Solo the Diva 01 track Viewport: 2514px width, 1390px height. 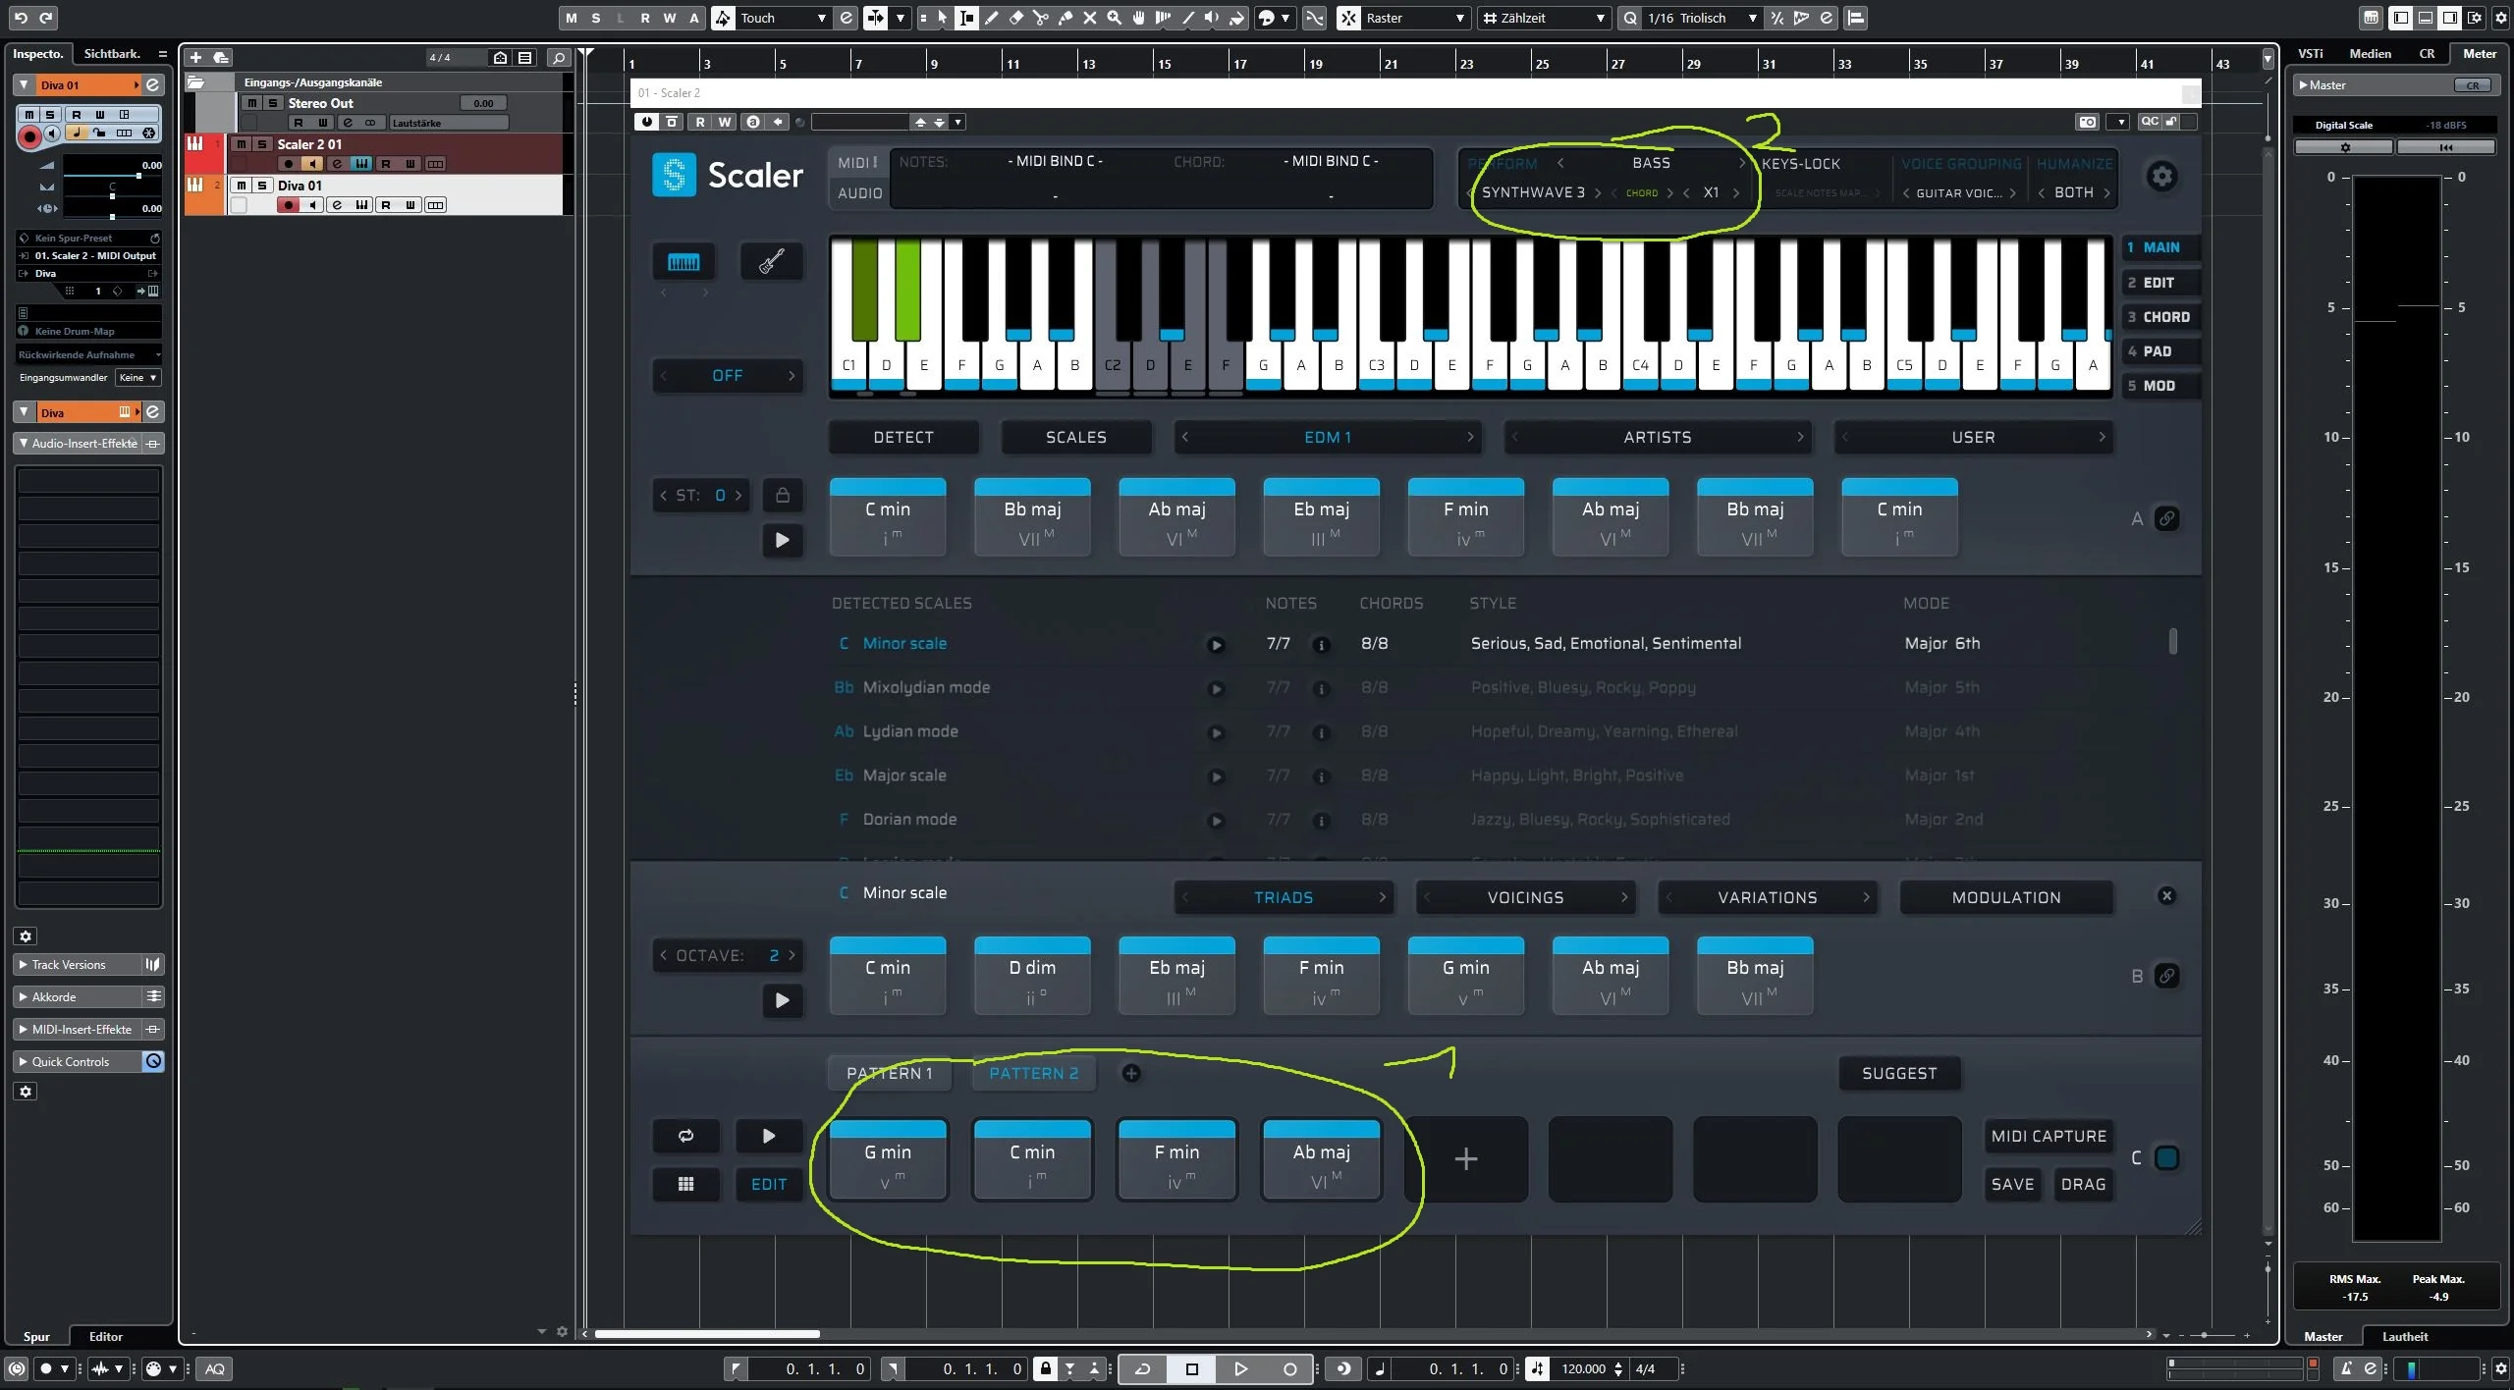(262, 186)
